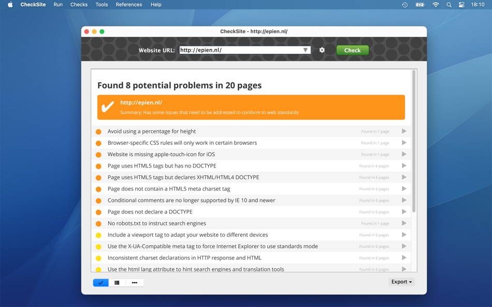The height and width of the screenshot is (307, 492).
Task: Expand browser-specific CSS rules row arrow
Action: tap(404, 143)
